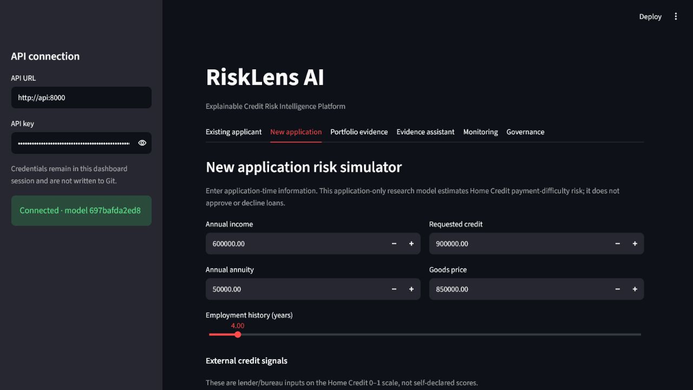Screen dimensions: 693x390
Task: Click the External credit signals heading
Action: click(x=246, y=361)
